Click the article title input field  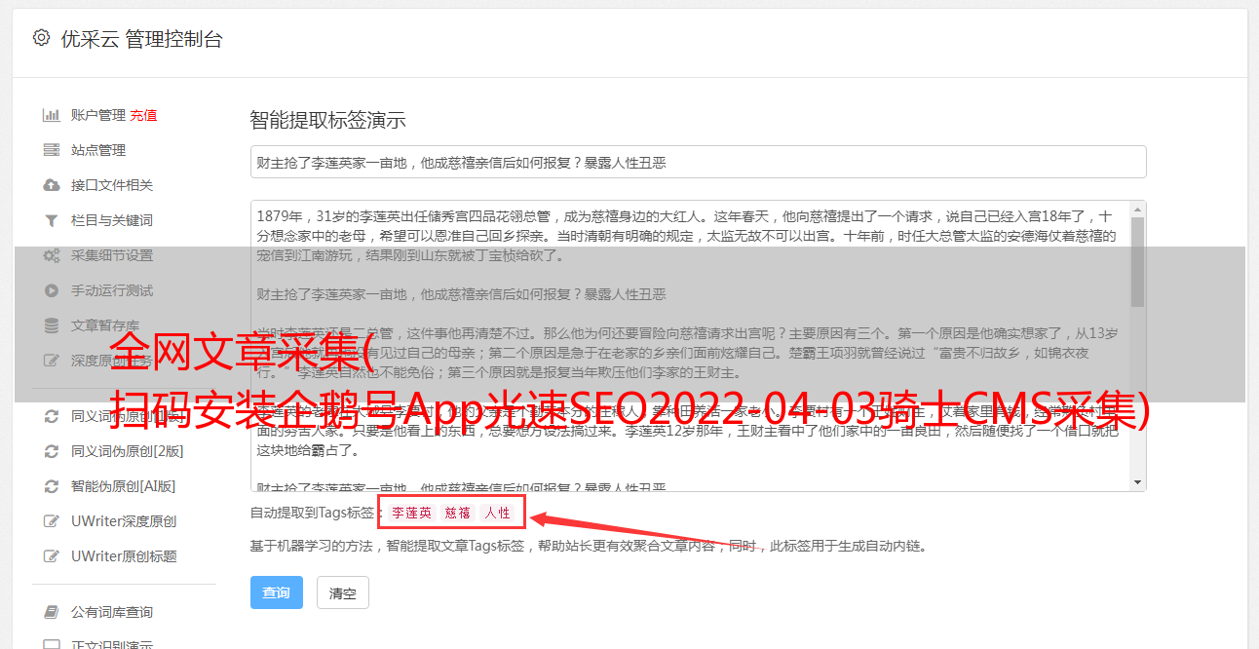click(x=698, y=162)
